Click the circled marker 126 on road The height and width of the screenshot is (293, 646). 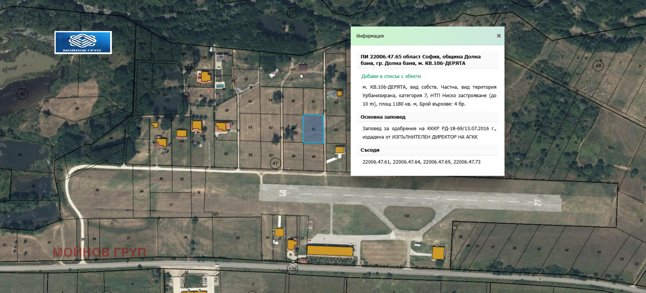pos(292,269)
